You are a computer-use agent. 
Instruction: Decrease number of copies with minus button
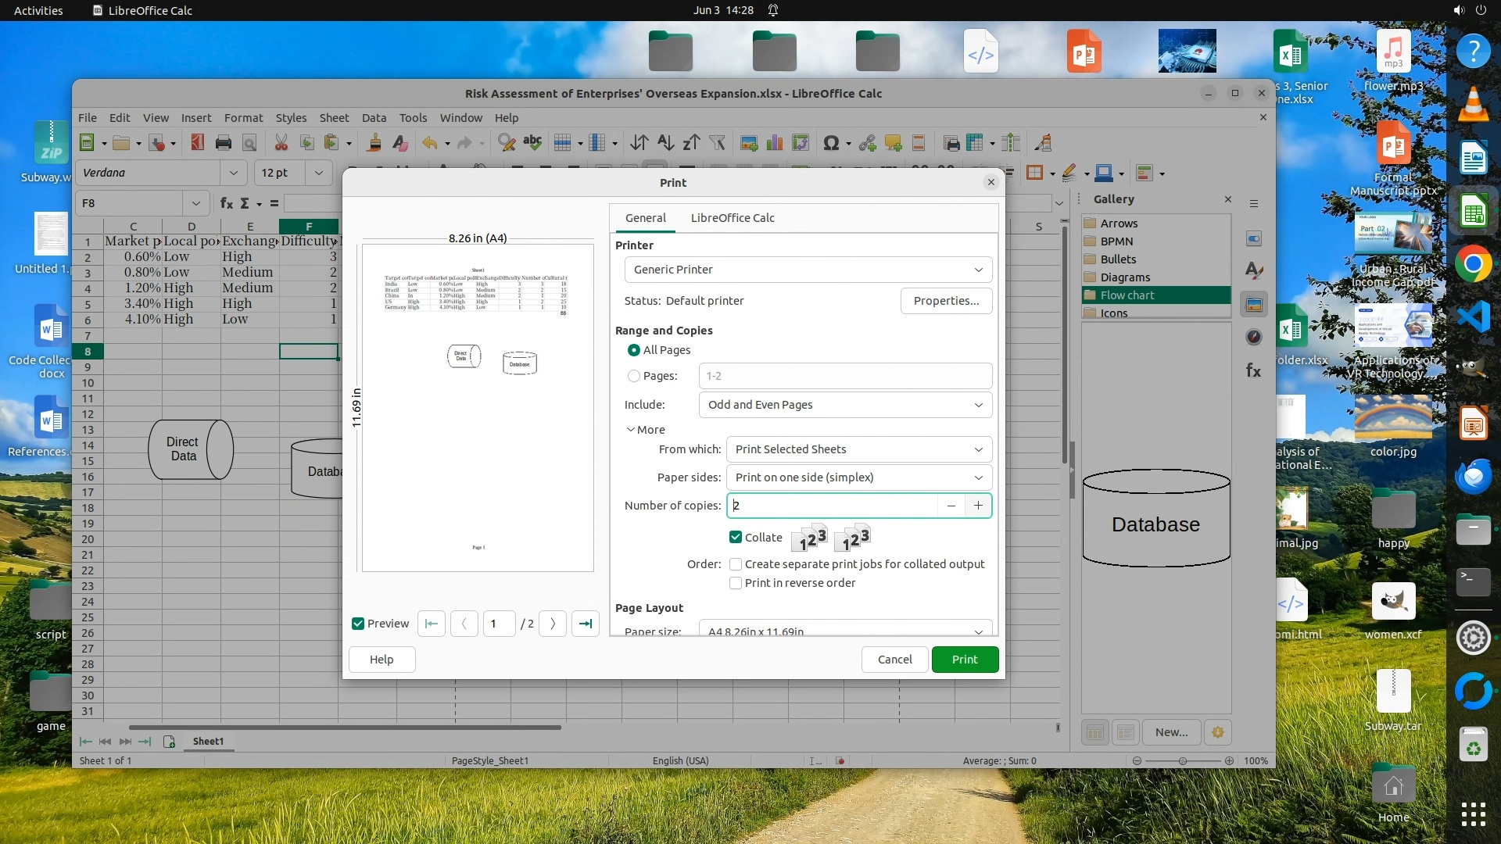pyautogui.click(x=951, y=506)
